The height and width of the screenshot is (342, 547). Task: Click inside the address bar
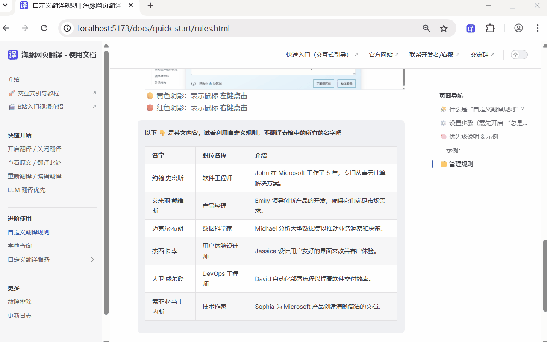[214, 28]
